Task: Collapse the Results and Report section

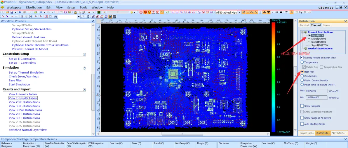Action: pos(84,90)
